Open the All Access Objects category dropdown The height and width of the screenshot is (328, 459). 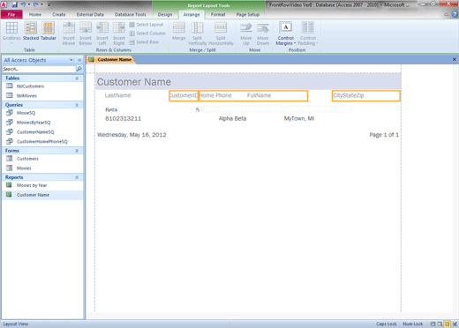pos(71,60)
